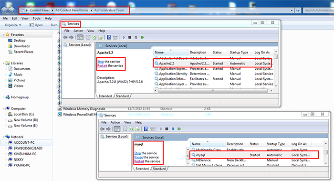Select Services (Local) node in bottom window tree
334x181 pixels.
pos(115,137)
